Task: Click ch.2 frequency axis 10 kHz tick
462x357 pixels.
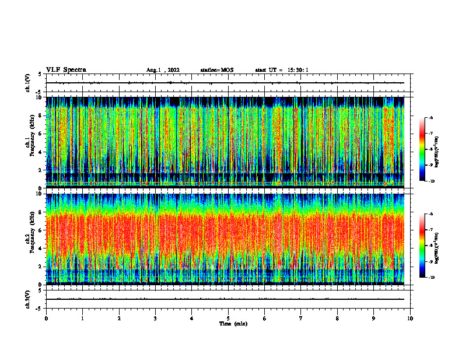Action: coord(40,194)
